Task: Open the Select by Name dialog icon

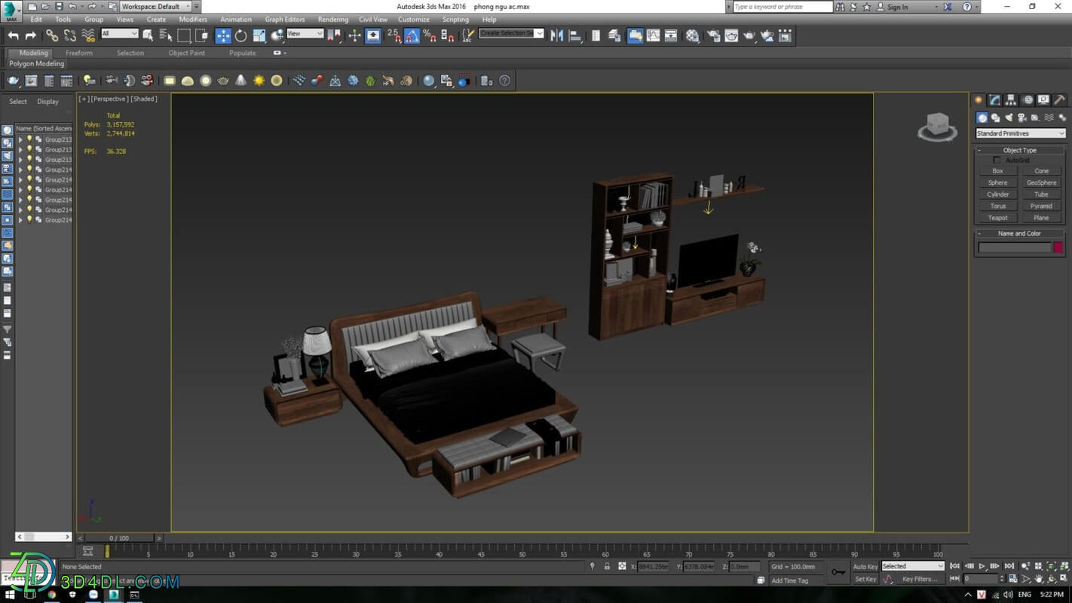Action: tap(166, 35)
